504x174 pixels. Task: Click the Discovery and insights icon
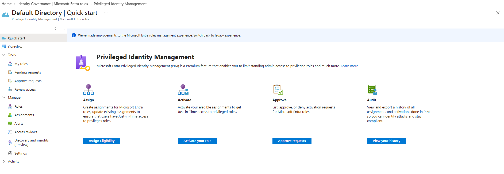[x=10, y=143]
